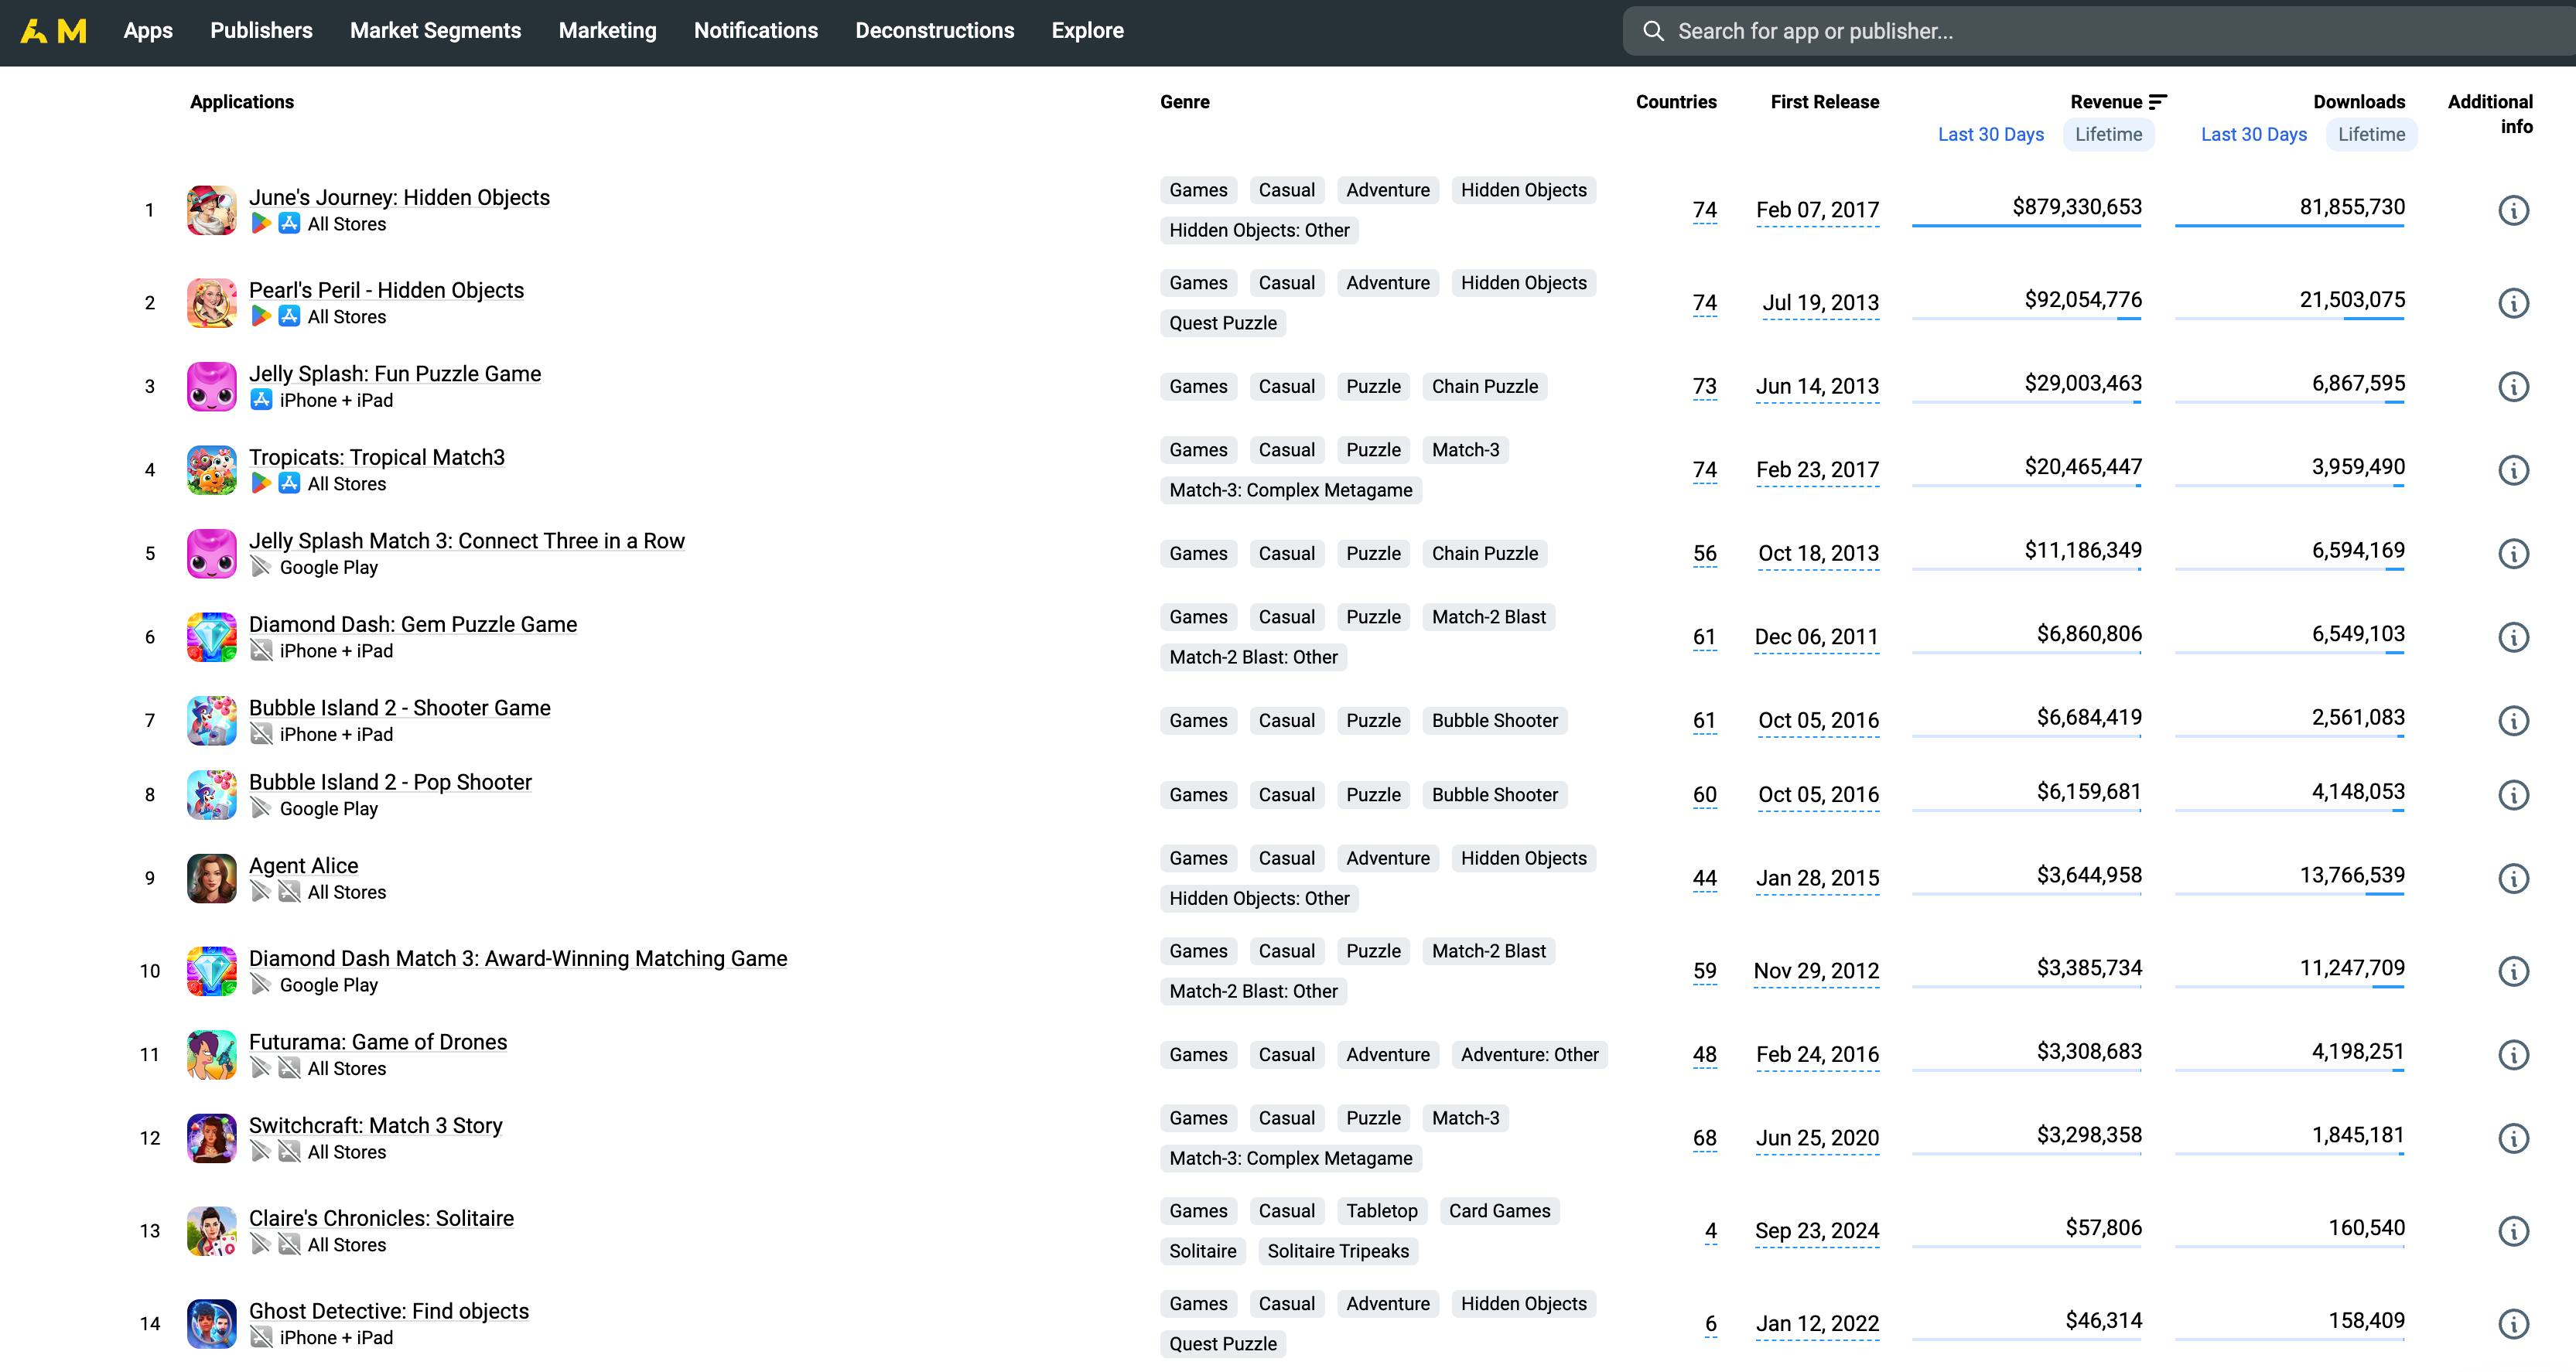Open additional info for Pearl's Peril
The image size is (2576, 1372).
(2513, 303)
